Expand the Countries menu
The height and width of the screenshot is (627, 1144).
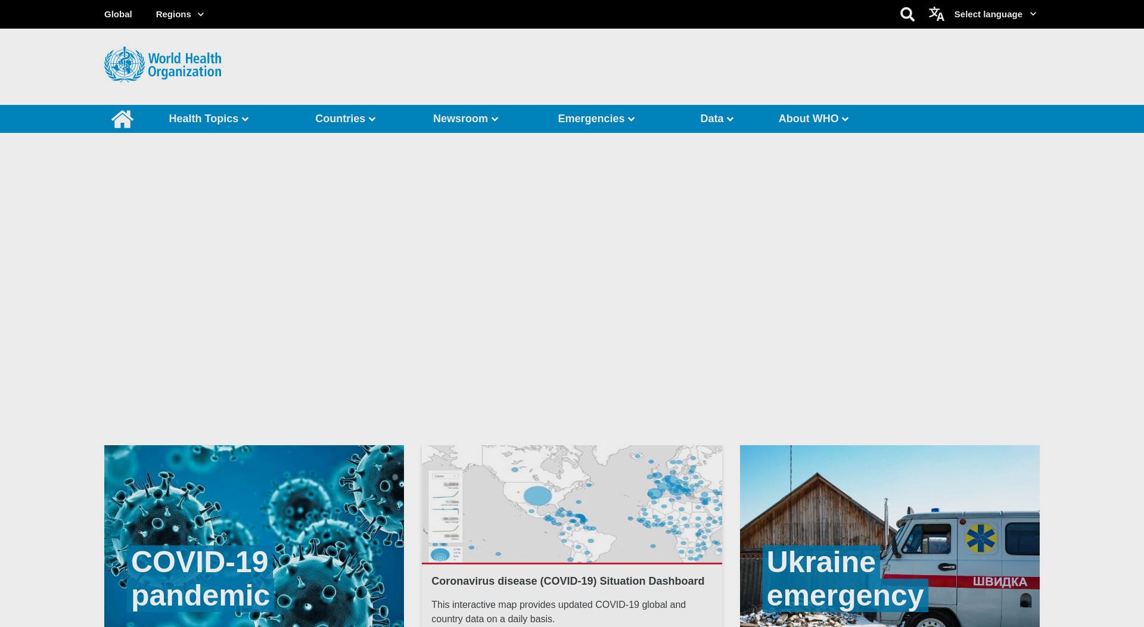click(346, 119)
